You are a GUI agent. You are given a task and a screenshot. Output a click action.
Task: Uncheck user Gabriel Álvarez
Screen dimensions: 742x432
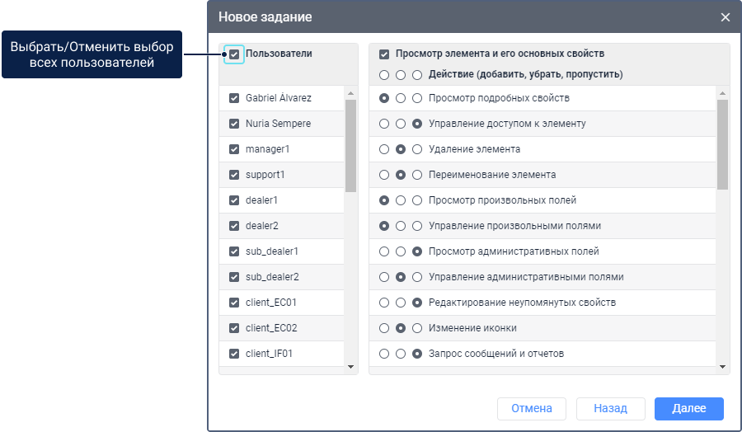pos(234,98)
